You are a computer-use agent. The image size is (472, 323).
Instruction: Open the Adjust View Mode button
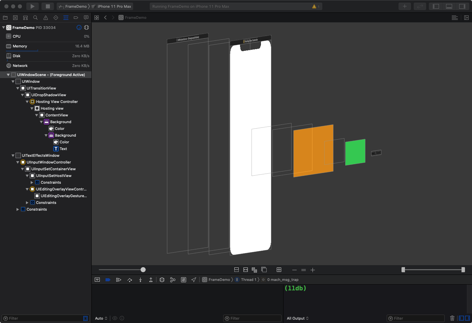point(255,270)
